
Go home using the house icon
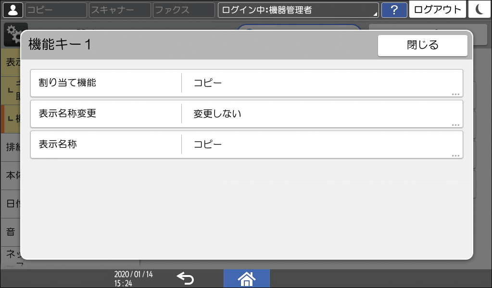[247, 278]
